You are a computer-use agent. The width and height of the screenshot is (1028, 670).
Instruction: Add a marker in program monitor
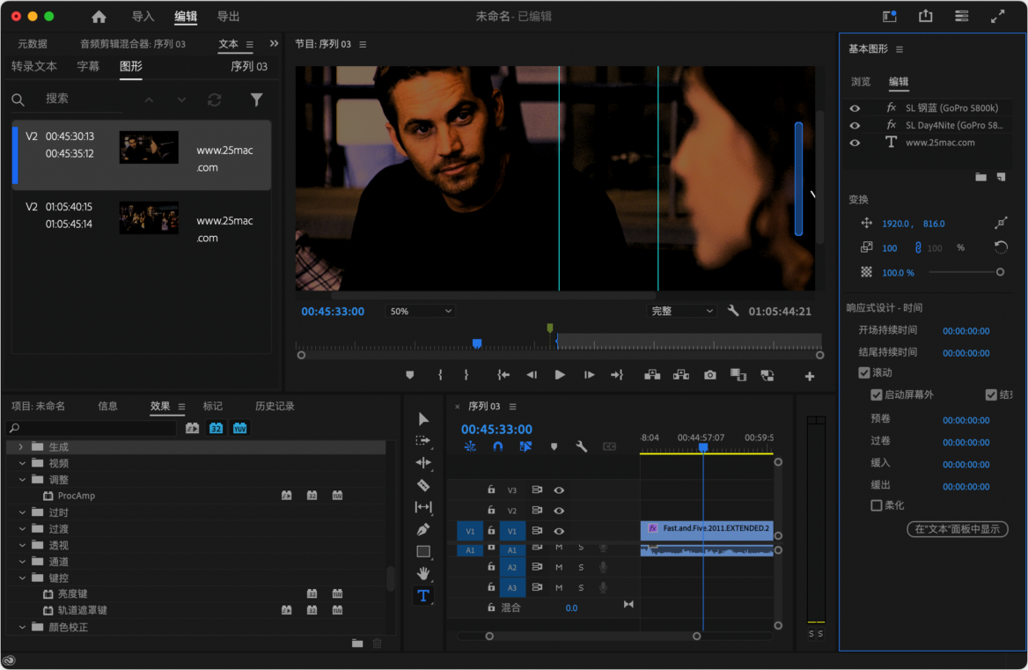pyautogui.click(x=410, y=375)
